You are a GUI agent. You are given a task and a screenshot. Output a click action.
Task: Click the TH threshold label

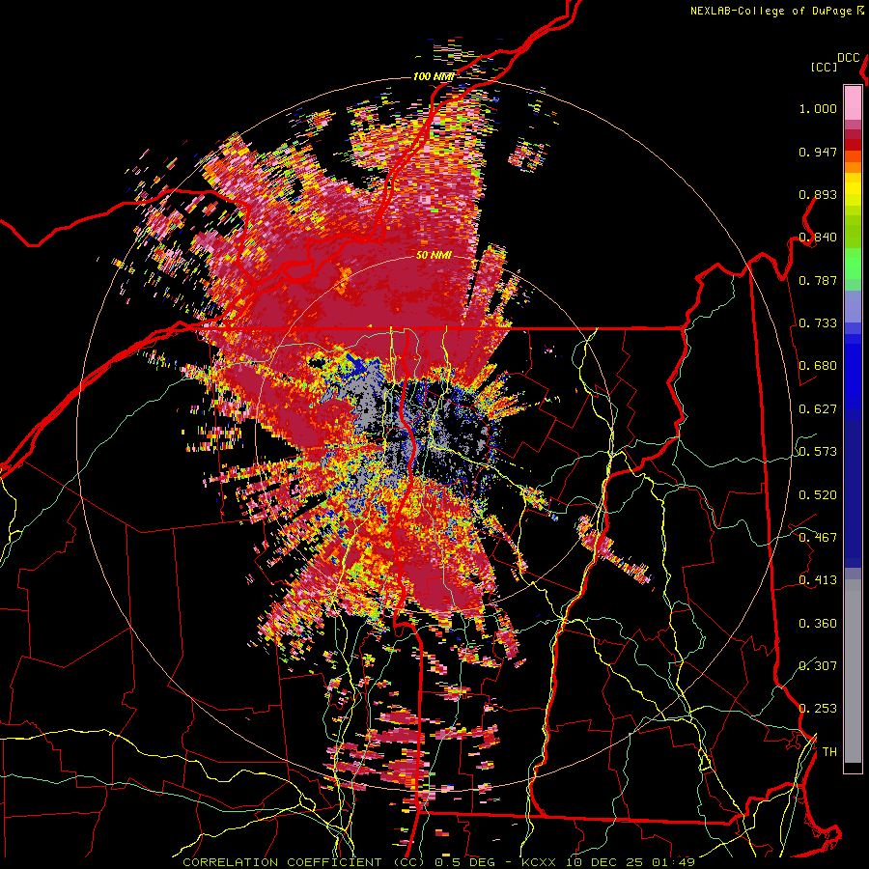tap(829, 752)
